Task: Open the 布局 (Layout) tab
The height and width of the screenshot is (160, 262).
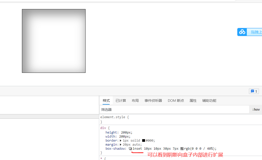Action: pyautogui.click(x=135, y=101)
